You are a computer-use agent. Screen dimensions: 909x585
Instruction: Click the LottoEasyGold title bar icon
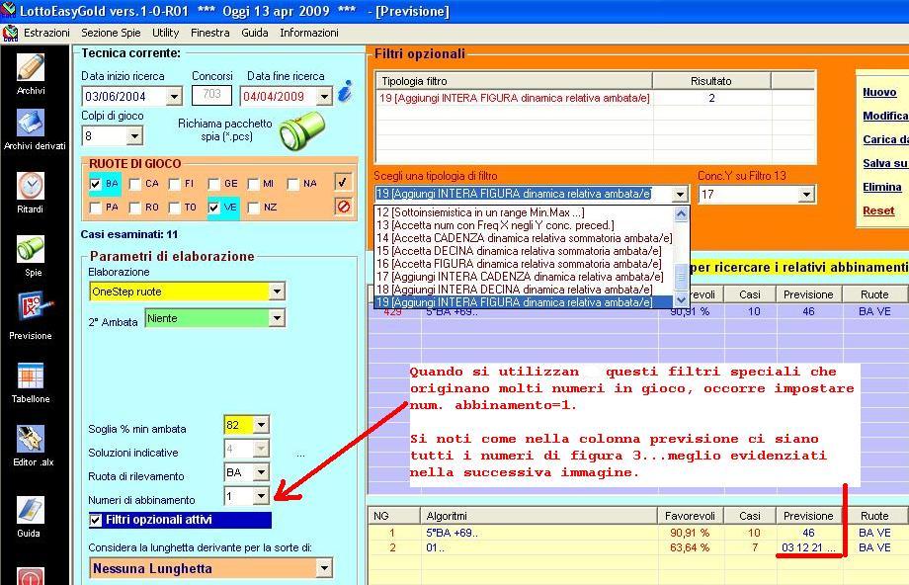[x=8, y=10]
